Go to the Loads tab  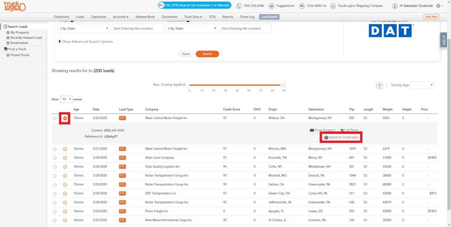pos(80,17)
